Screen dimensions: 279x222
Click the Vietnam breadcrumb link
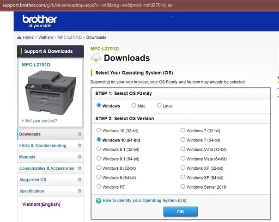[46, 37]
